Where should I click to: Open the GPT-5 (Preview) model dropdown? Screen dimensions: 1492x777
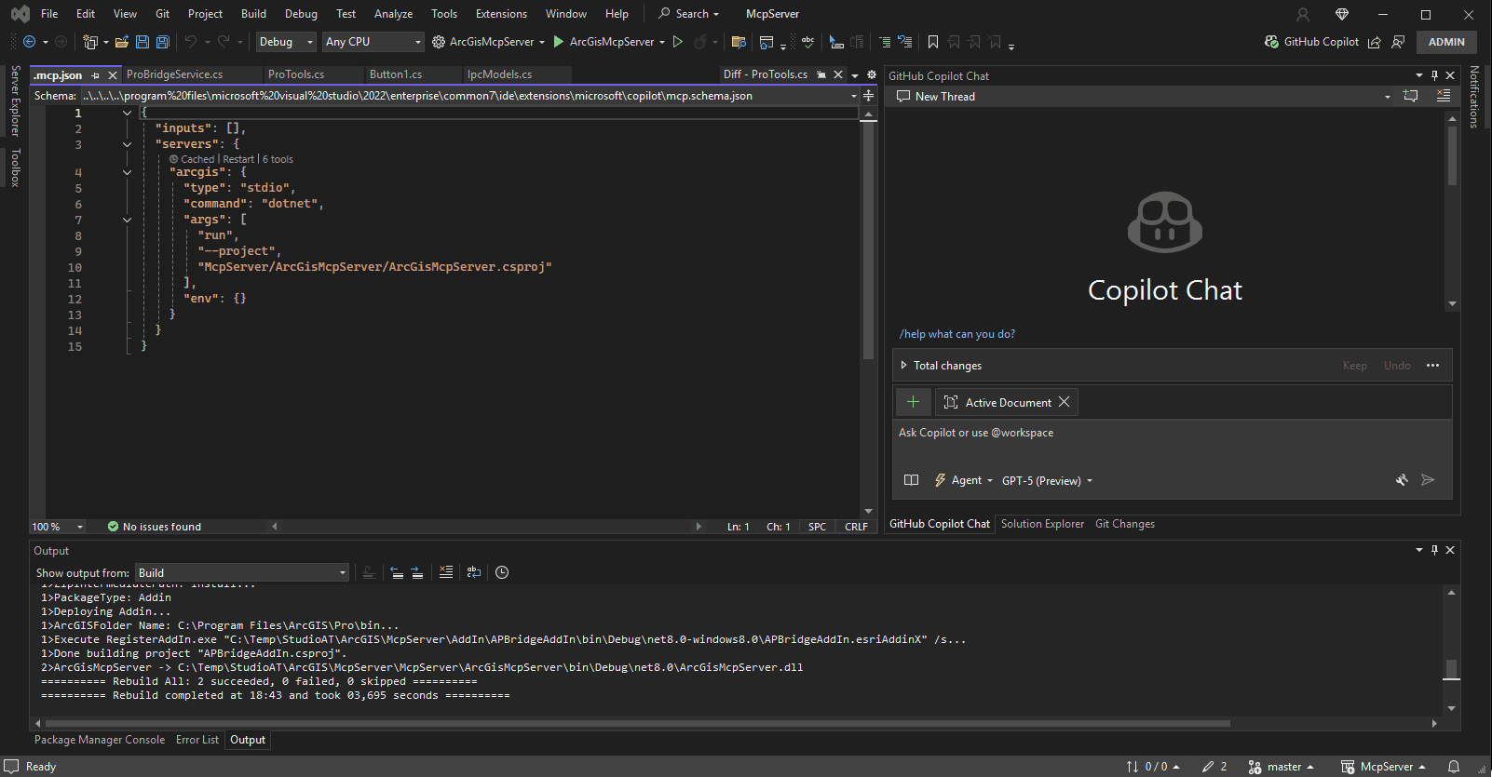1047,481
